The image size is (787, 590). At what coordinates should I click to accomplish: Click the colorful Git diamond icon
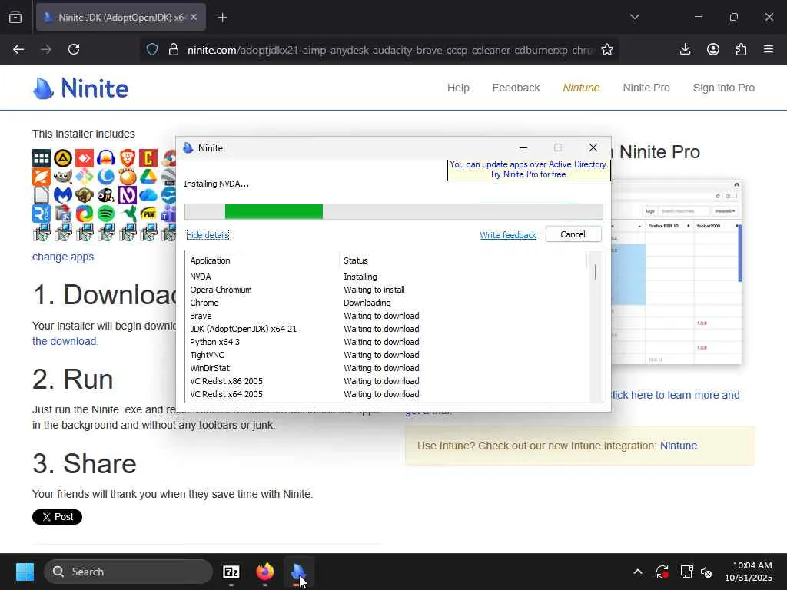point(85,177)
